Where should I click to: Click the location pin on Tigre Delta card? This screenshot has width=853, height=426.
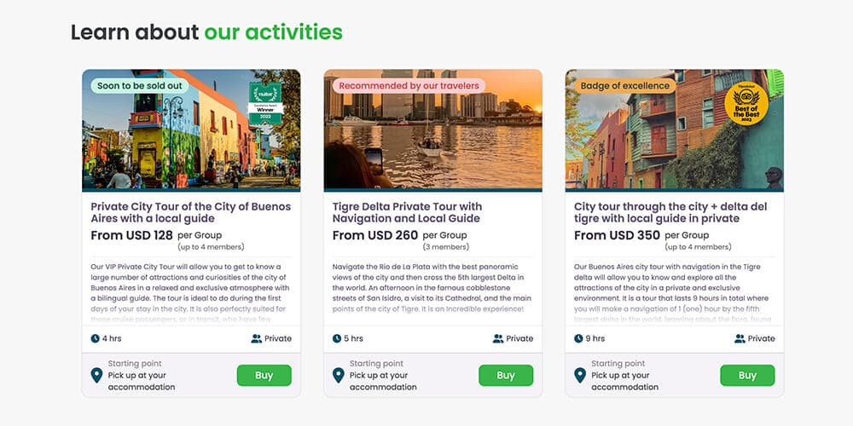[x=339, y=376]
